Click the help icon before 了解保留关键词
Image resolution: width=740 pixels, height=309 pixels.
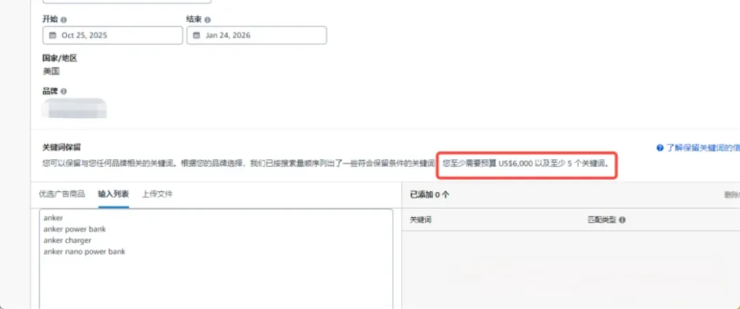tap(661, 148)
